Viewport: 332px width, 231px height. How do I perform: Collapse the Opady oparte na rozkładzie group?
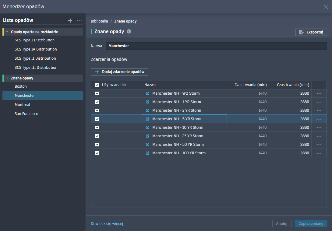(7, 32)
